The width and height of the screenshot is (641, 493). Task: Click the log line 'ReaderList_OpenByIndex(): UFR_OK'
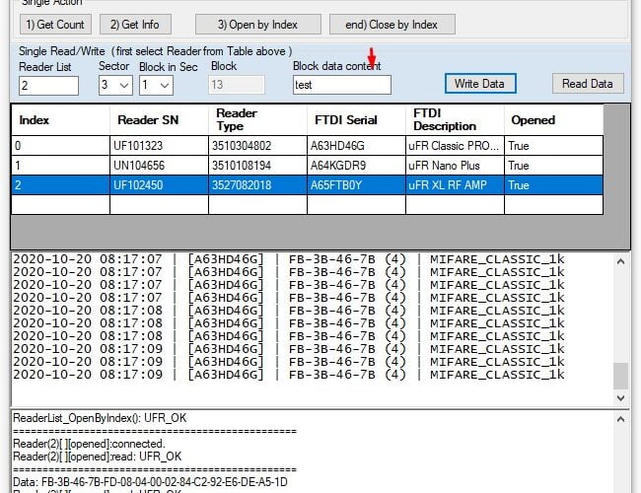tap(100, 418)
